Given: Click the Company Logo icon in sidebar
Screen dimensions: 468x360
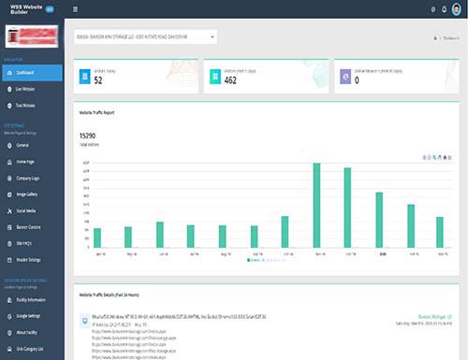Looking at the screenshot, I should [9, 179].
